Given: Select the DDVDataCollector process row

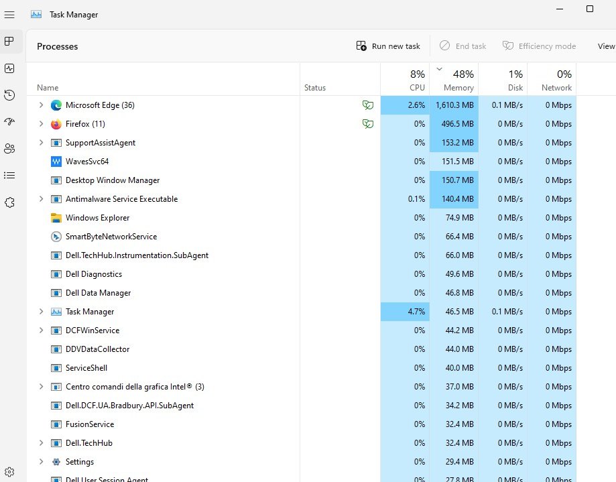Looking at the screenshot, I should tap(302, 349).
